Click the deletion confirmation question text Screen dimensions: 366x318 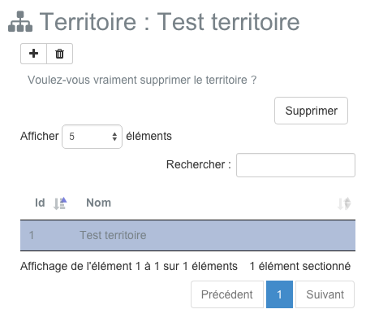pos(142,80)
